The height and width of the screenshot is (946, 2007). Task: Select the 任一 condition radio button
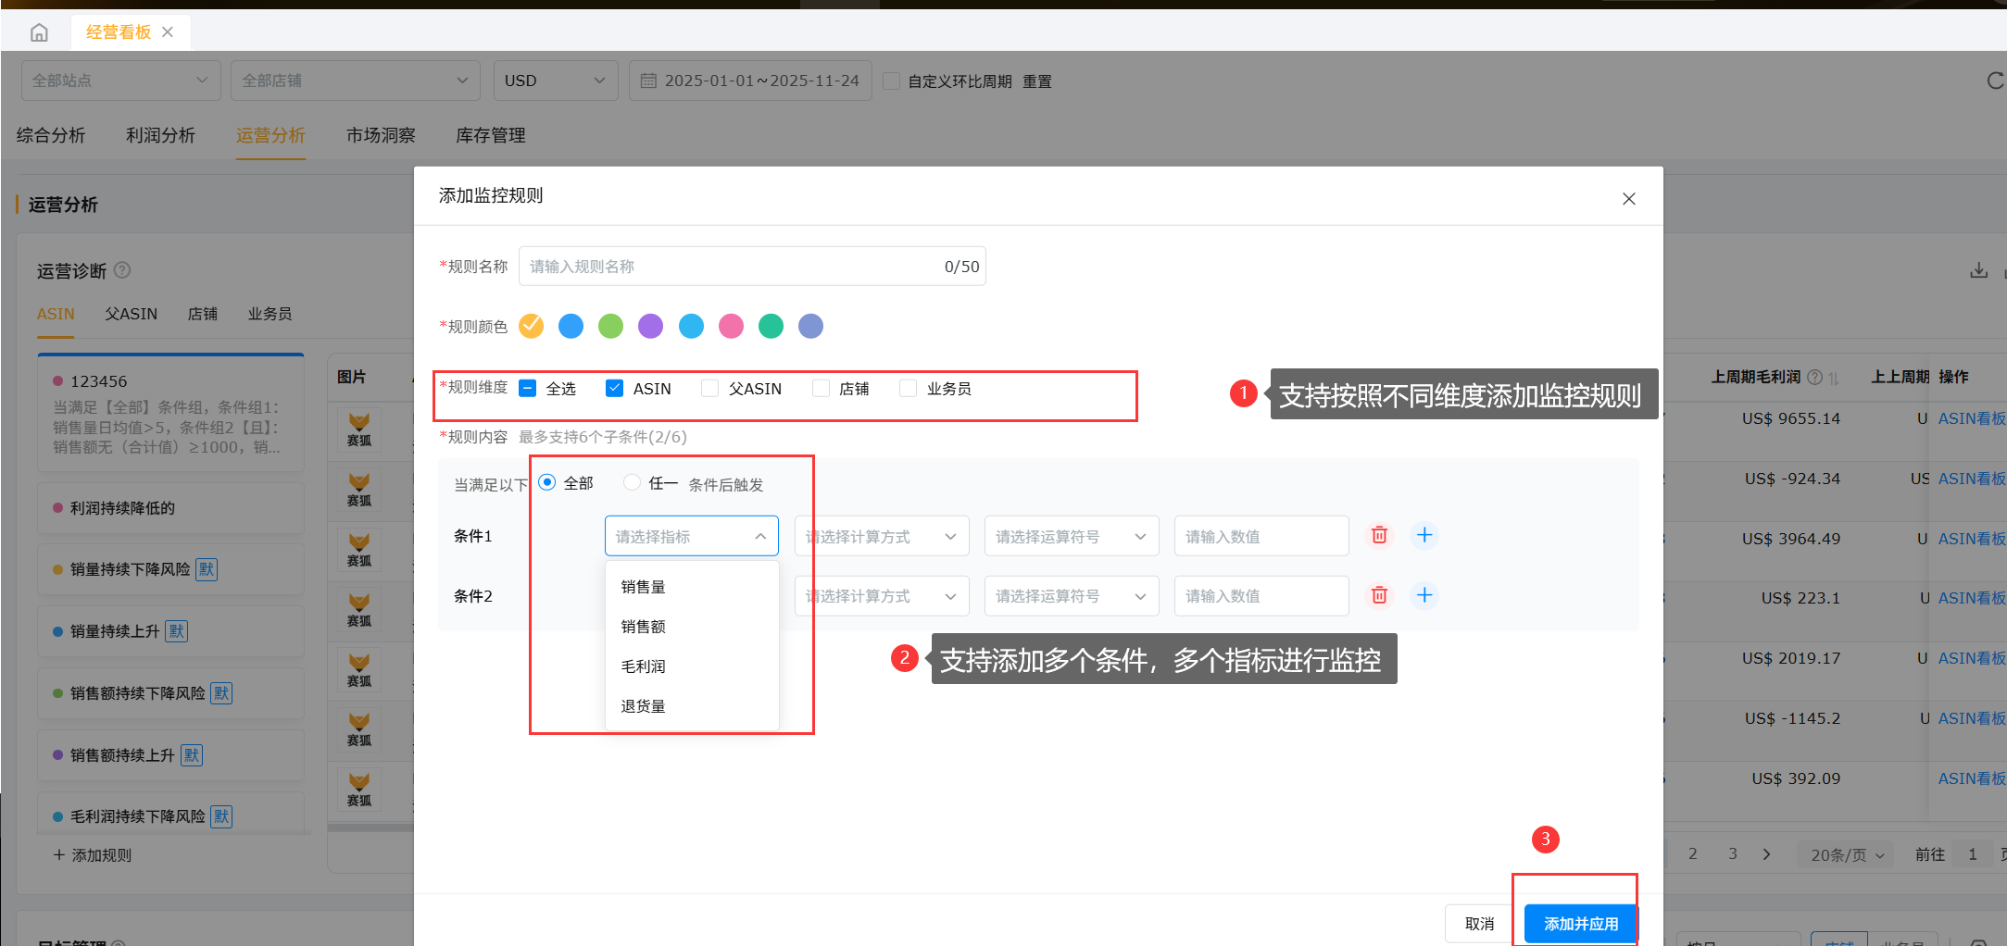(632, 482)
